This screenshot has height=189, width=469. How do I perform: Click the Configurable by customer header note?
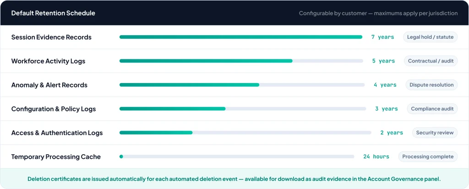(378, 13)
